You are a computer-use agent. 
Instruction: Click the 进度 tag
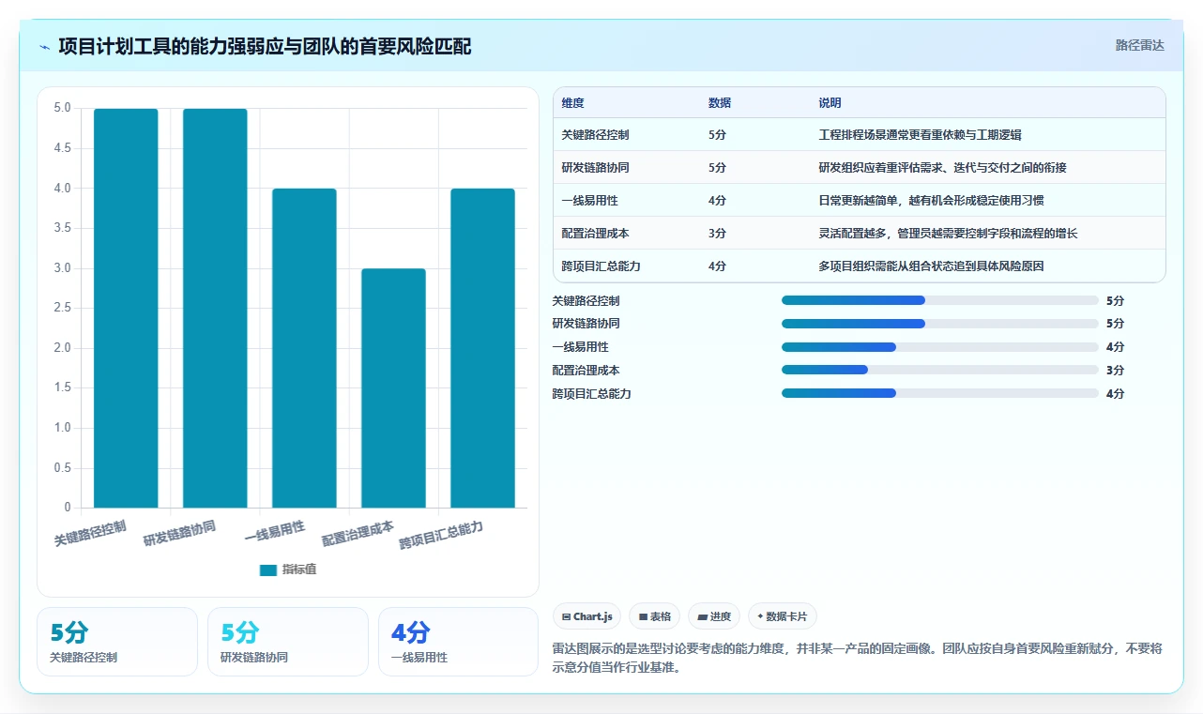(713, 616)
